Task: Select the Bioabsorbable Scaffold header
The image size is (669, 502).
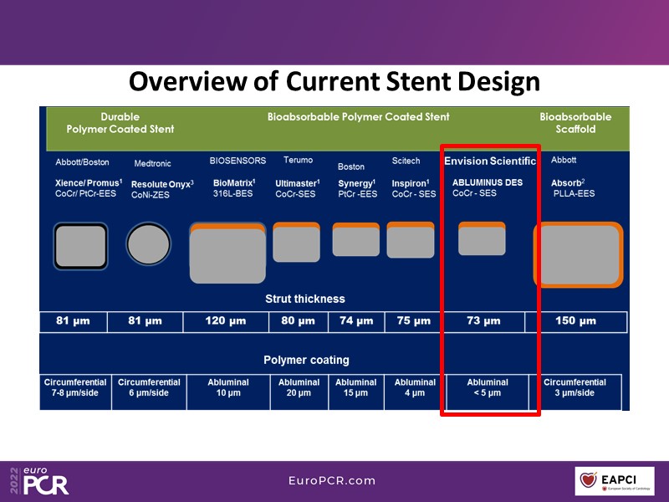Action: [575, 123]
